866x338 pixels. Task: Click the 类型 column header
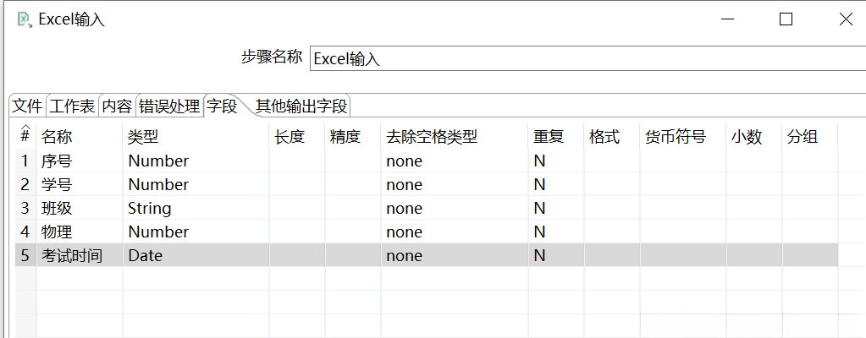pyautogui.click(x=143, y=137)
